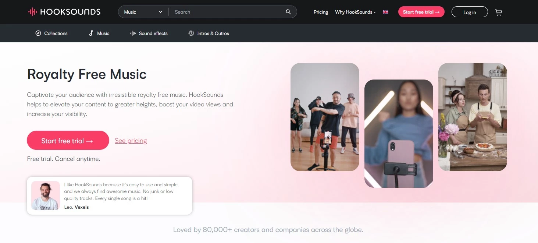Click the HookSounds waveform logo icon
Image resolution: width=538 pixels, height=243 pixels.
coord(32,12)
